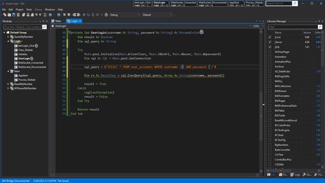Enable the B4XTable library
Screen dimensions: 325x183
click(270, 111)
